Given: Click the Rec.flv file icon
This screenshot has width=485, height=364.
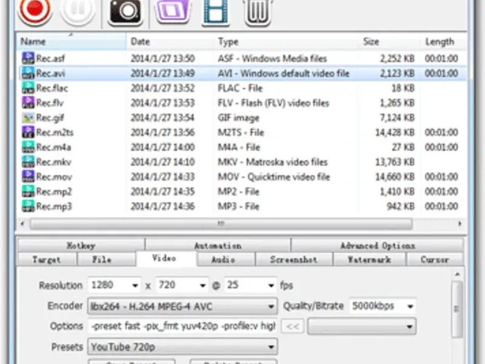Looking at the screenshot, I should click(28, 103).
